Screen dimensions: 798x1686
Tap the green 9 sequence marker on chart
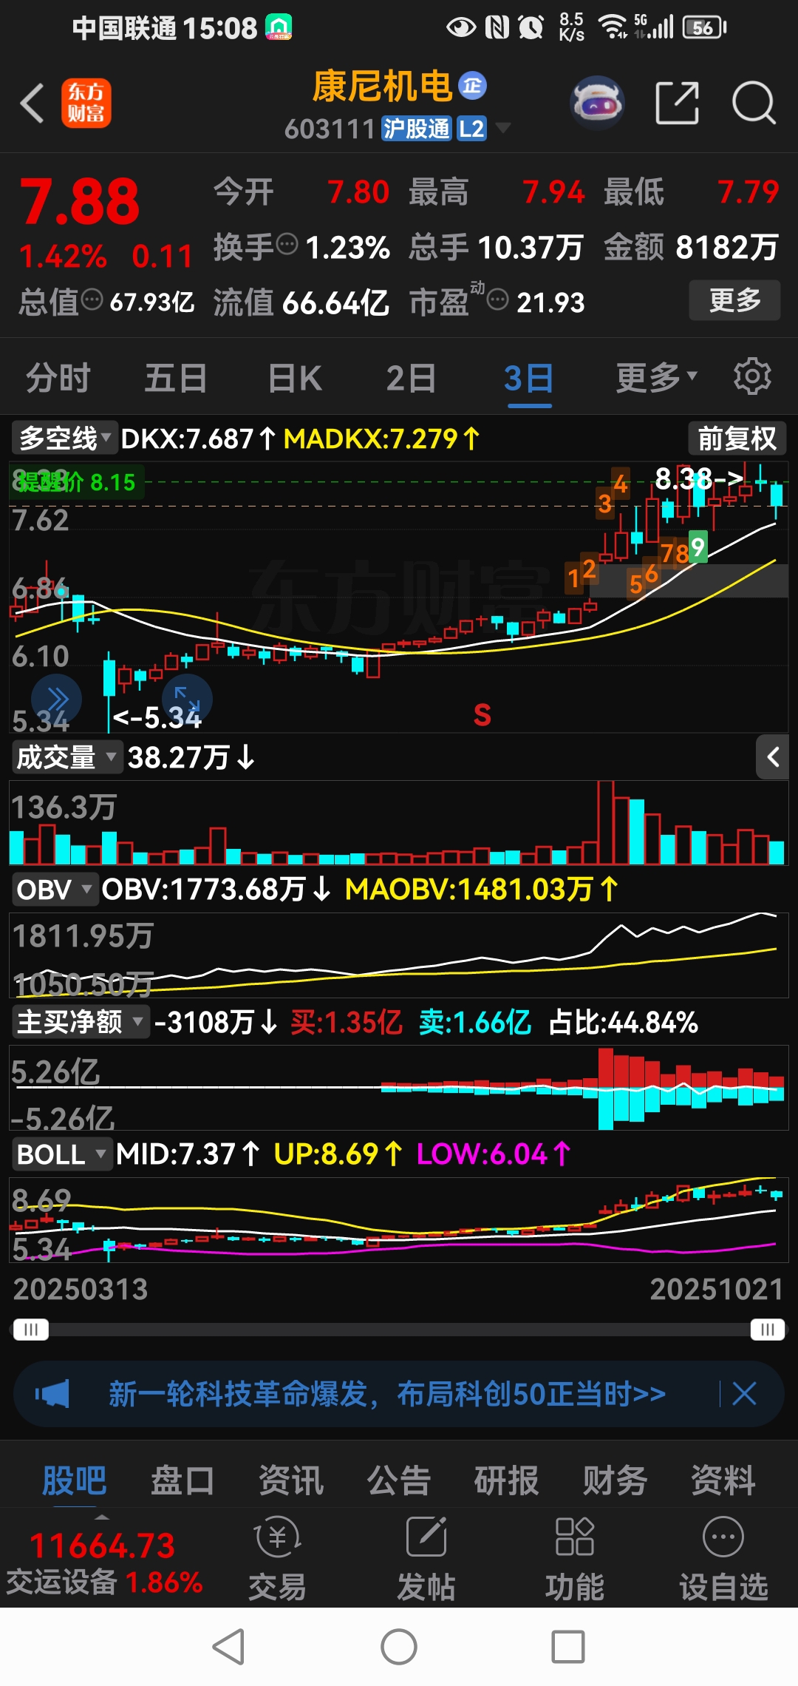pyautogui.click(x=698, y=547)
